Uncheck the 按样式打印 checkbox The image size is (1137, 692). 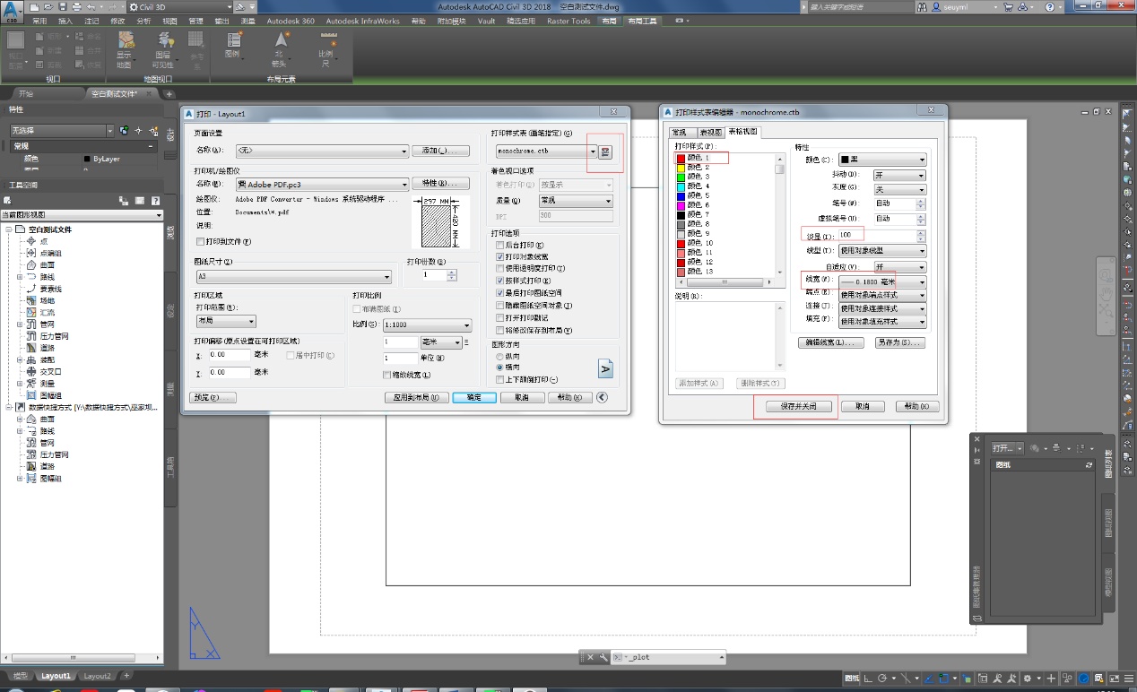click(499, 281)
